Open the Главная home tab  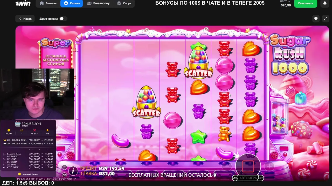(48, 3)
